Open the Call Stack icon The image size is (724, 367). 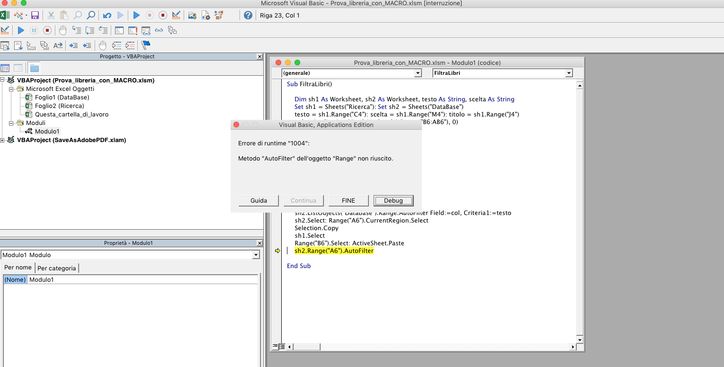tap(172, 30)
